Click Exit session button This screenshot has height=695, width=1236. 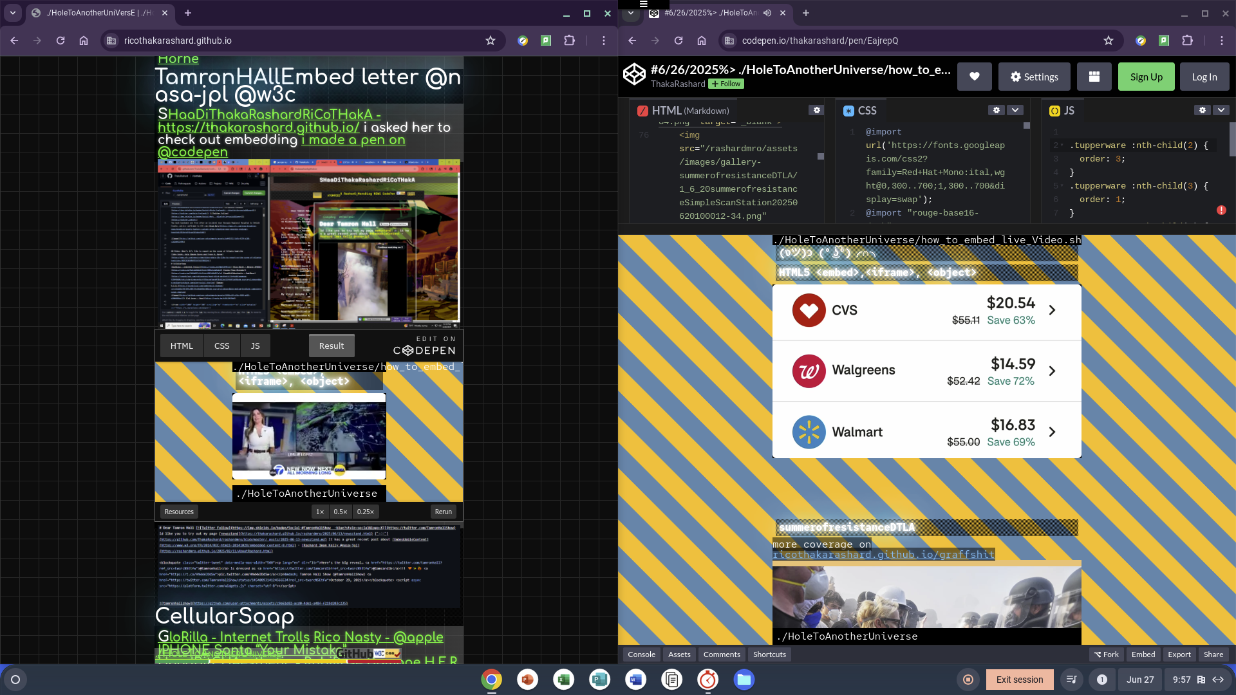pyautogui.click(x=1020, y=680)
